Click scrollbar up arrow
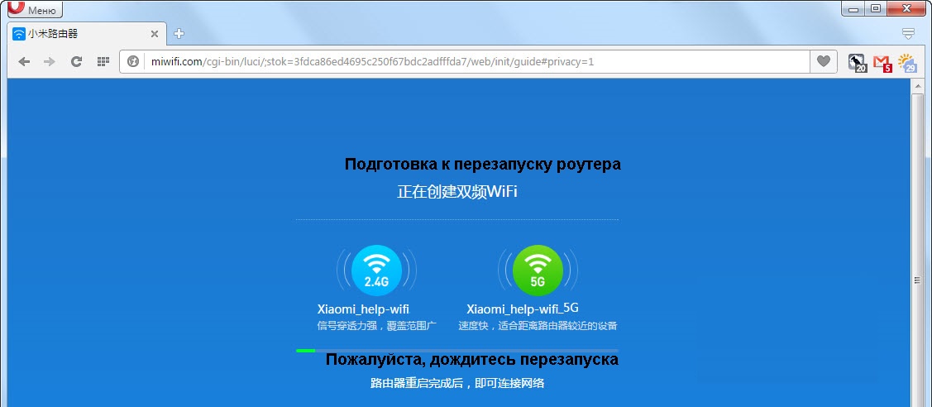 click(917, 85)
